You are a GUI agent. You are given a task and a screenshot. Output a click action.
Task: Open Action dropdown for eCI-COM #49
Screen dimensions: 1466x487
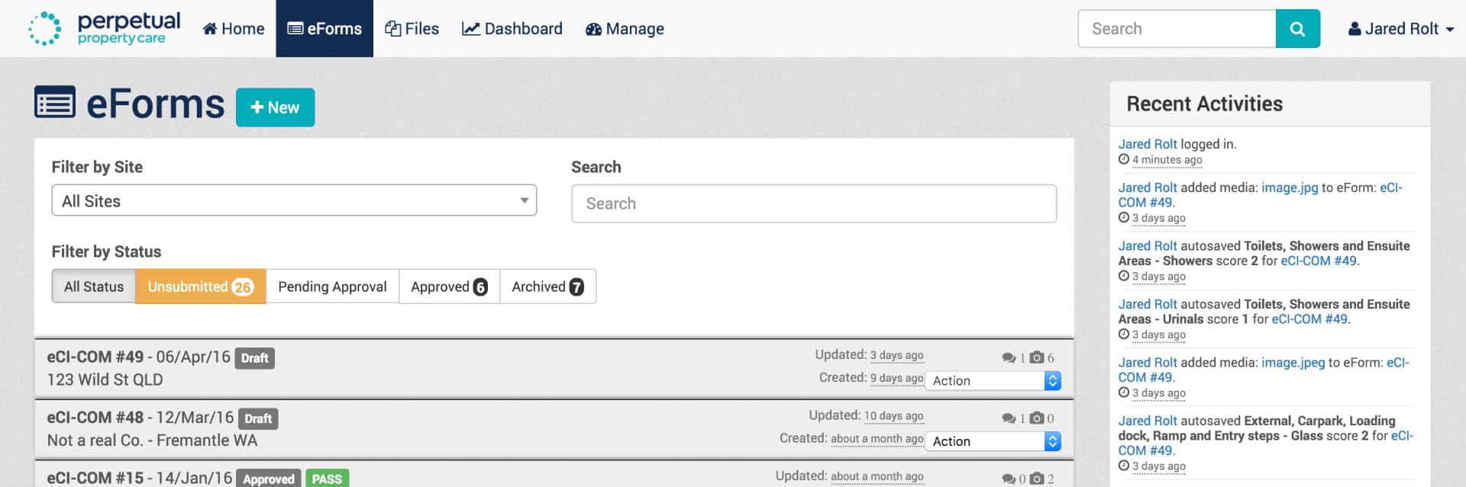(993, 380)
